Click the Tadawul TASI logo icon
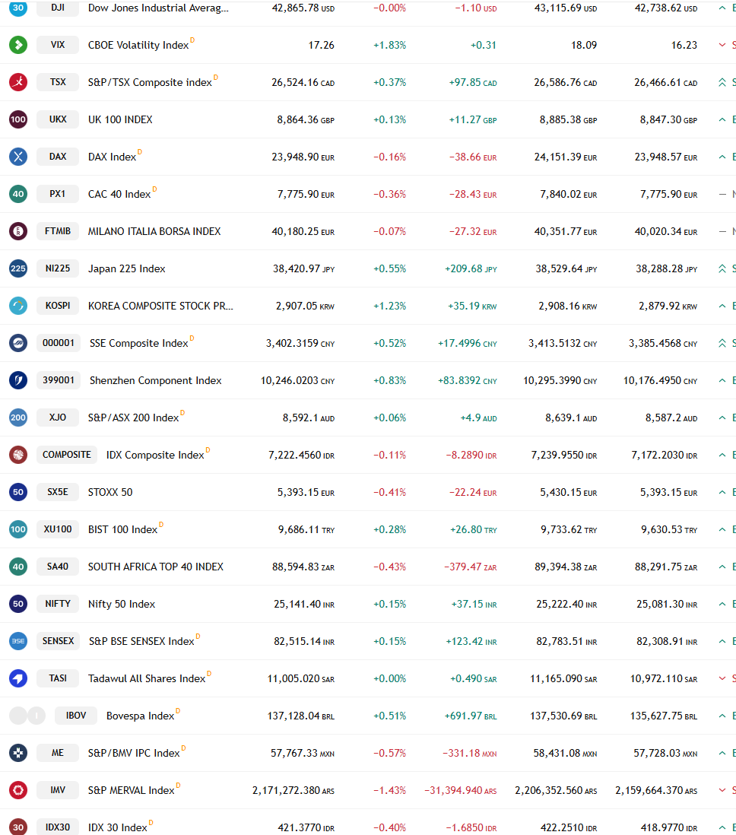 18,678
